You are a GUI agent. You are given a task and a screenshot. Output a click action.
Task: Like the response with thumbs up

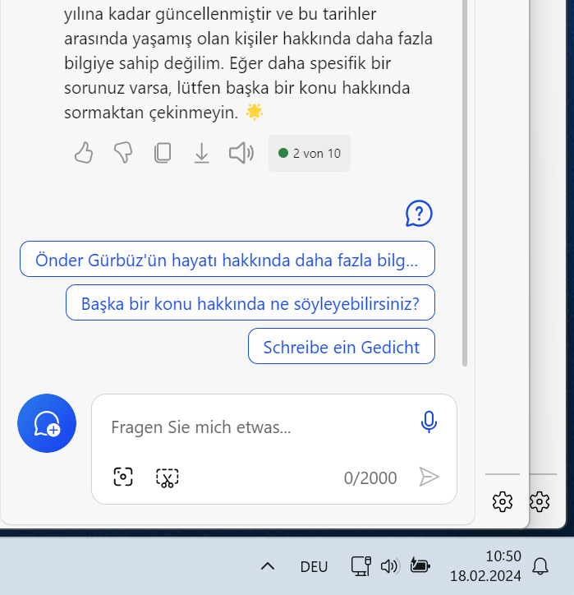tap(84, 153)
